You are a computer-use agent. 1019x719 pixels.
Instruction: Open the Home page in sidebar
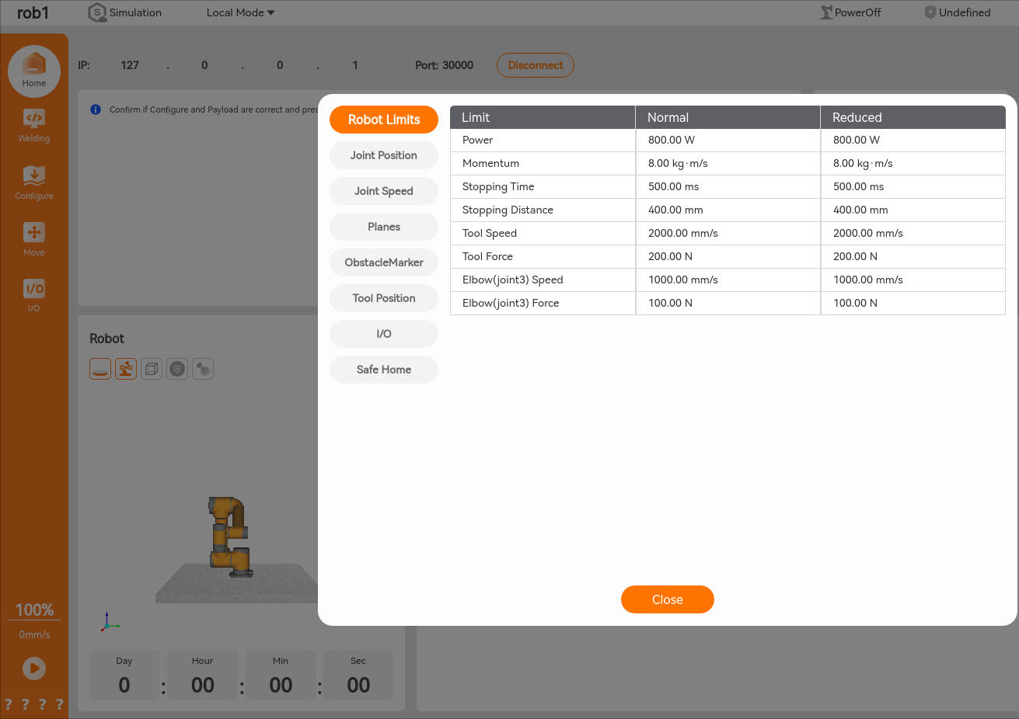(x=34, y=70)
